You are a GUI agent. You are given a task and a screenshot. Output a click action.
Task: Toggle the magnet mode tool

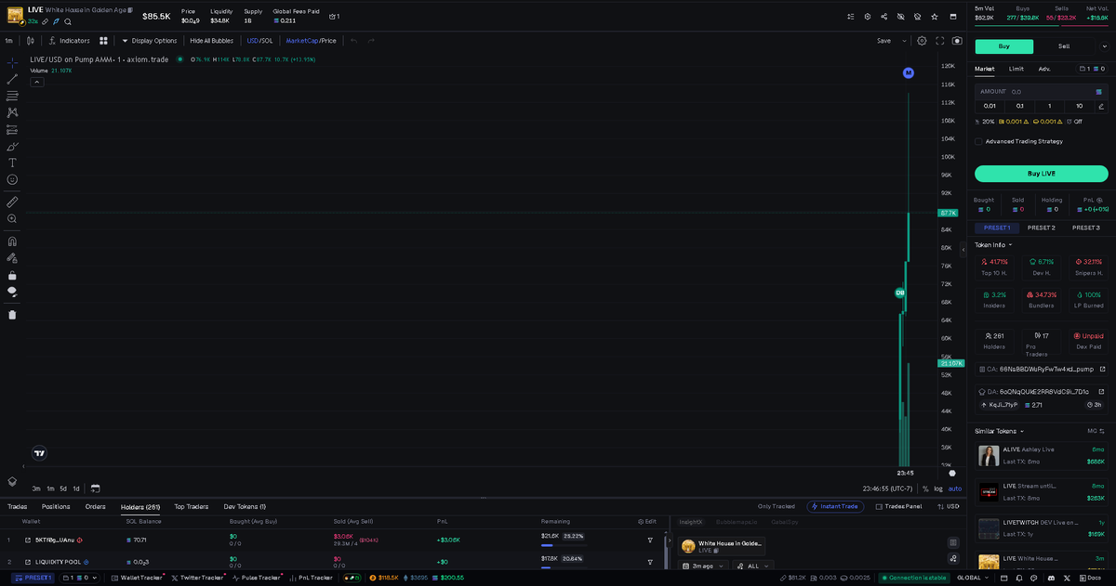12,241
